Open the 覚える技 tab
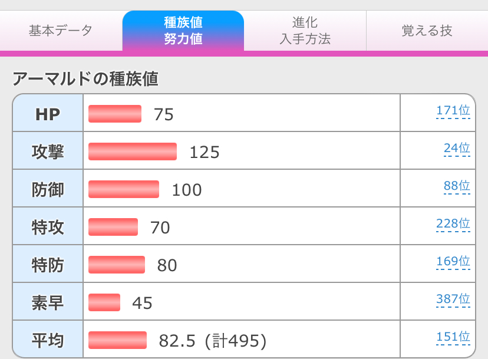488x359 pixels. click(427, 31)
